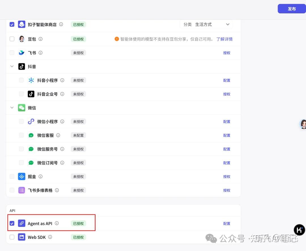Collapse the 抖音 channel group
Viewport: 306px width, 251px height.
pos(12,66)
